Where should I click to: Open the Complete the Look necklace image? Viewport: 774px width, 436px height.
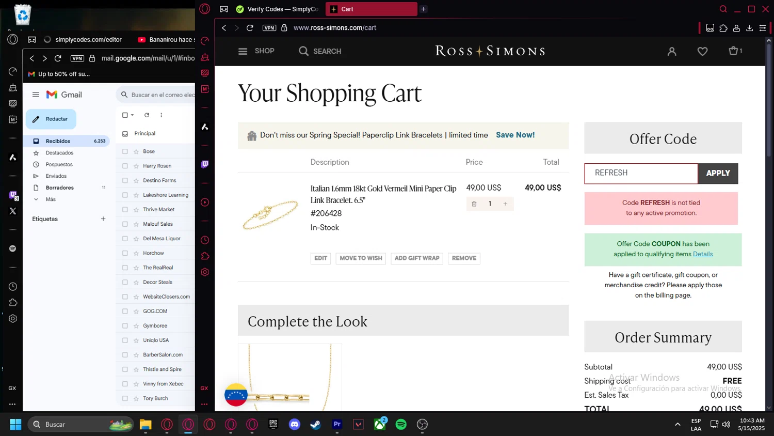[290, 378]
